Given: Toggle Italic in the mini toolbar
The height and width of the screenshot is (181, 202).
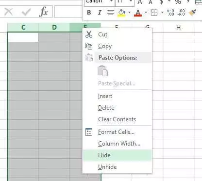Looking at the screenshot, I should pos(100,13).
